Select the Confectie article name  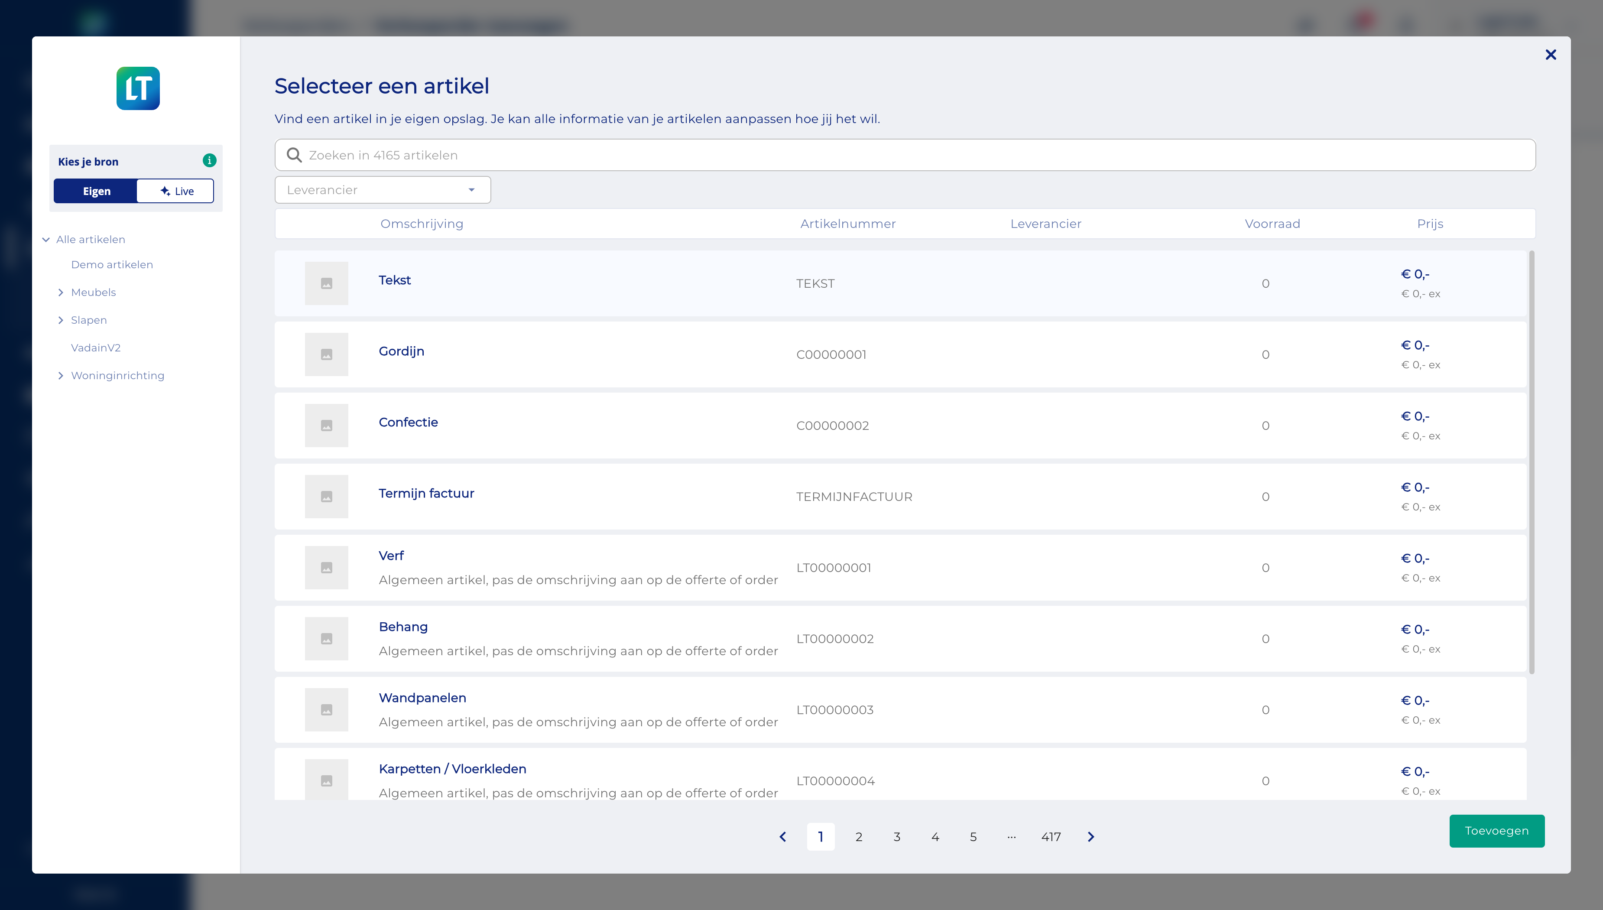click(x=408, y=422)
